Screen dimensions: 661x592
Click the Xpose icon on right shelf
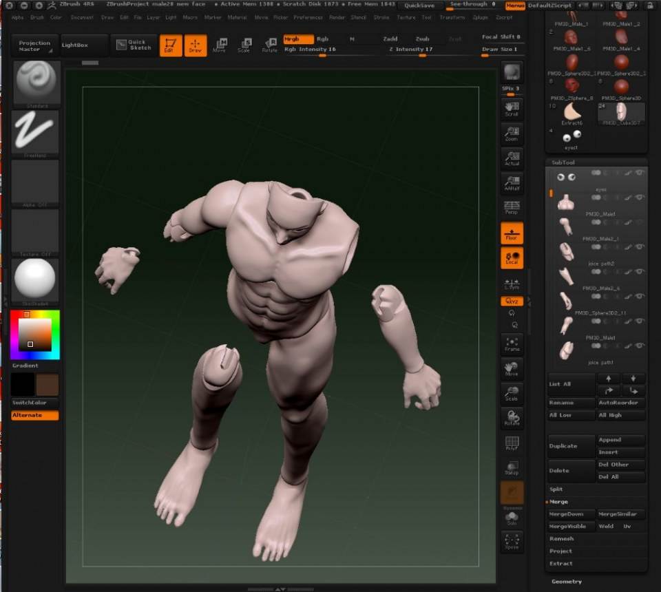tap(512, 542)
